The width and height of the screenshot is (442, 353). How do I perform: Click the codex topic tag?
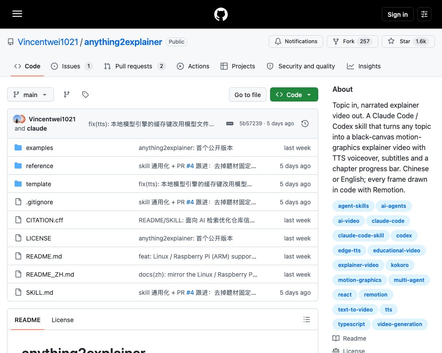[x=404, y=235]
